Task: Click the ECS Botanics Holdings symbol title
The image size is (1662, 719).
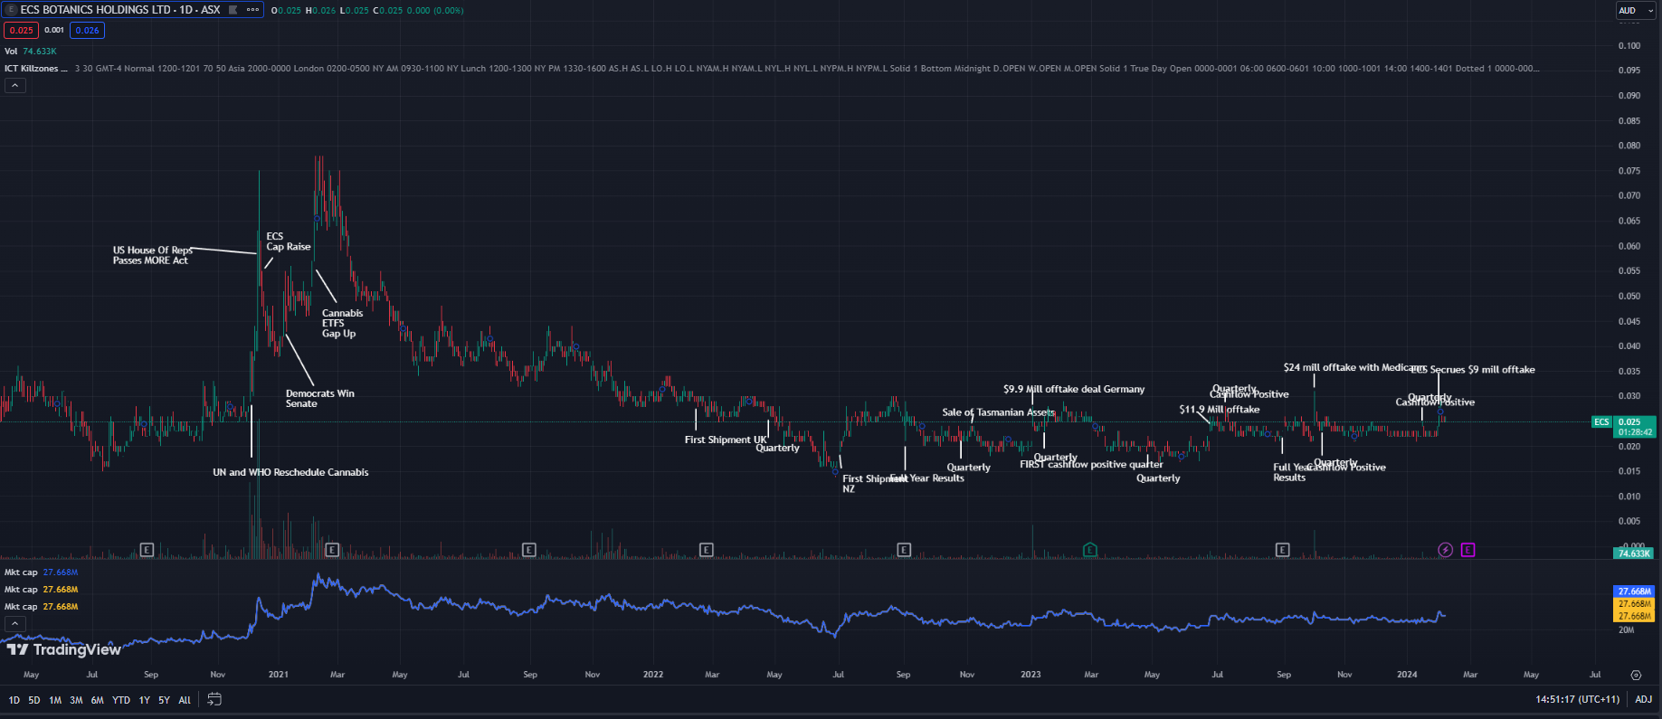Action: coord(120,10)
